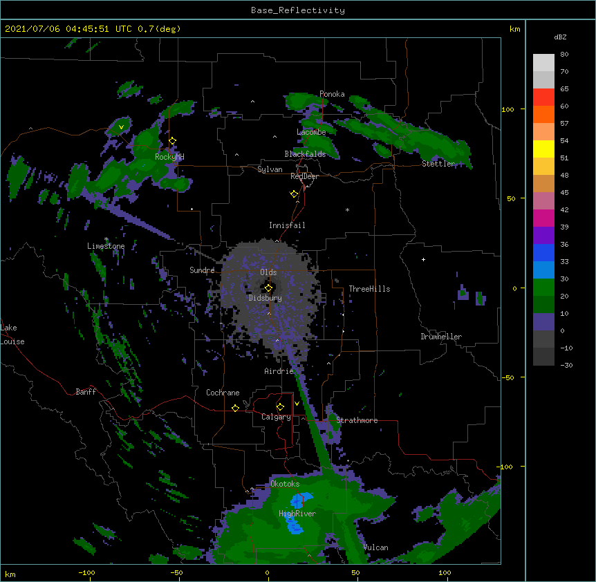Click the RockyMH label

pos(169,156)
